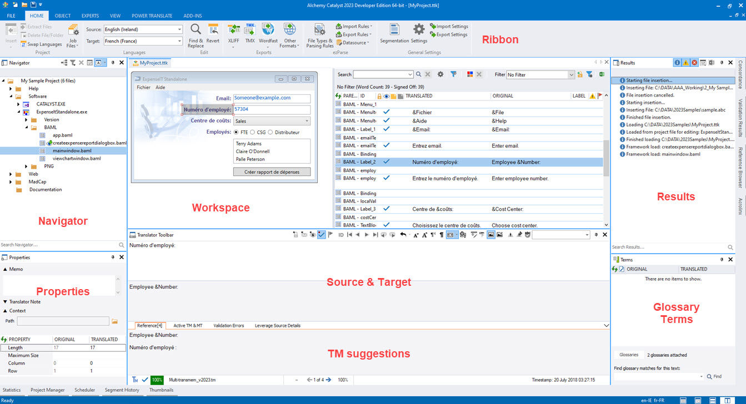Open the No Filter dropdown
This screenshot has height=404, width=746.
tap(572, 74)
